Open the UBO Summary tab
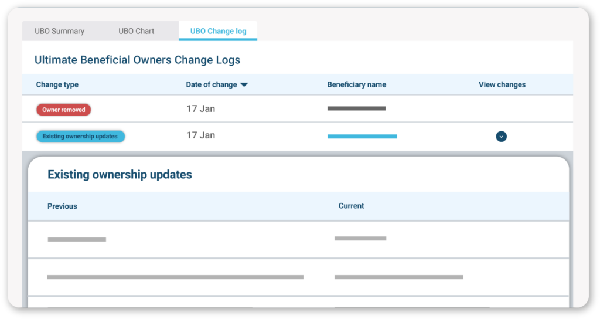This screenshot has width=600, height=319. click(59, 31)
